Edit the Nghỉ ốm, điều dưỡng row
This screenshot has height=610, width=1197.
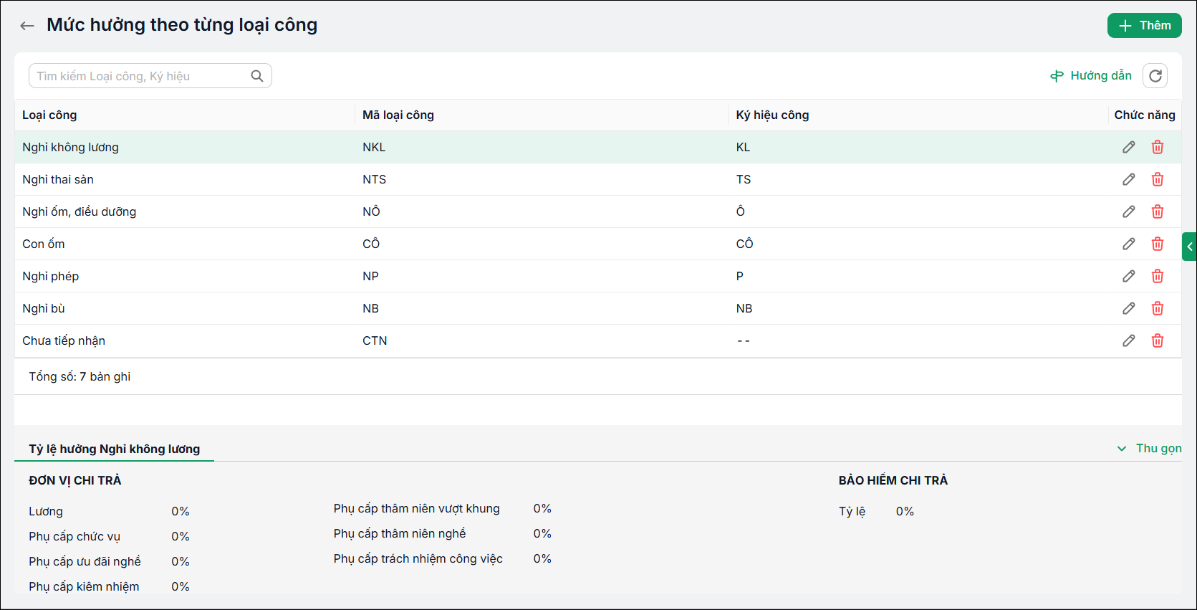1129,211
